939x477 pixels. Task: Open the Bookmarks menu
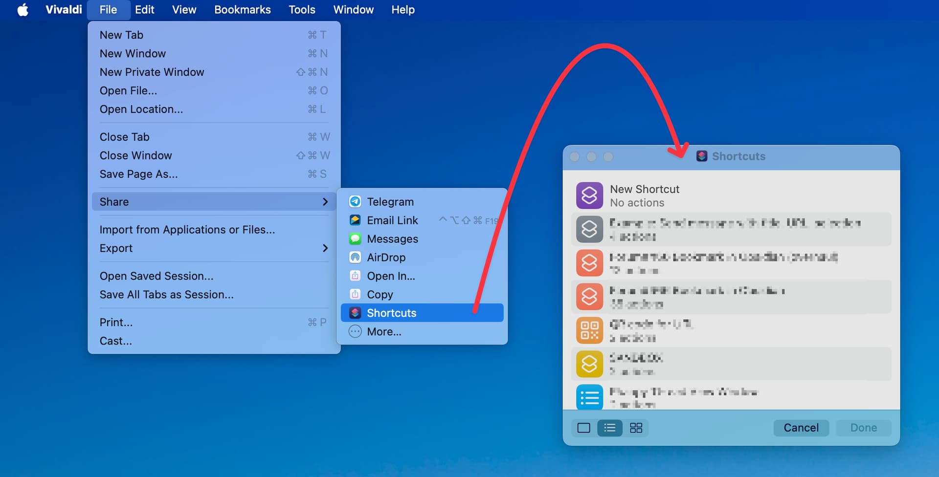tap(242, 10)
